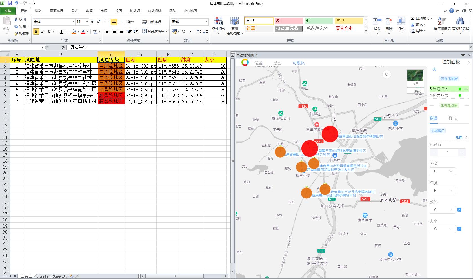
Task: Click the format painter brush icon
Action: pyautogui.click(x=16, y=33)
